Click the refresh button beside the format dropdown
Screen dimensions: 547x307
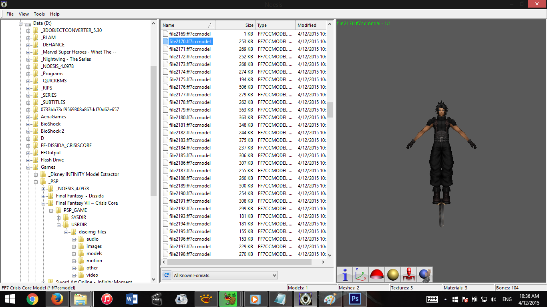coord(167,275)
